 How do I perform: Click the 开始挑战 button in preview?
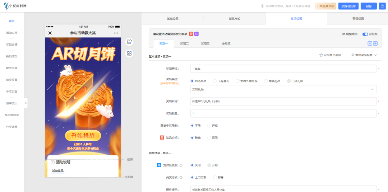83,135
